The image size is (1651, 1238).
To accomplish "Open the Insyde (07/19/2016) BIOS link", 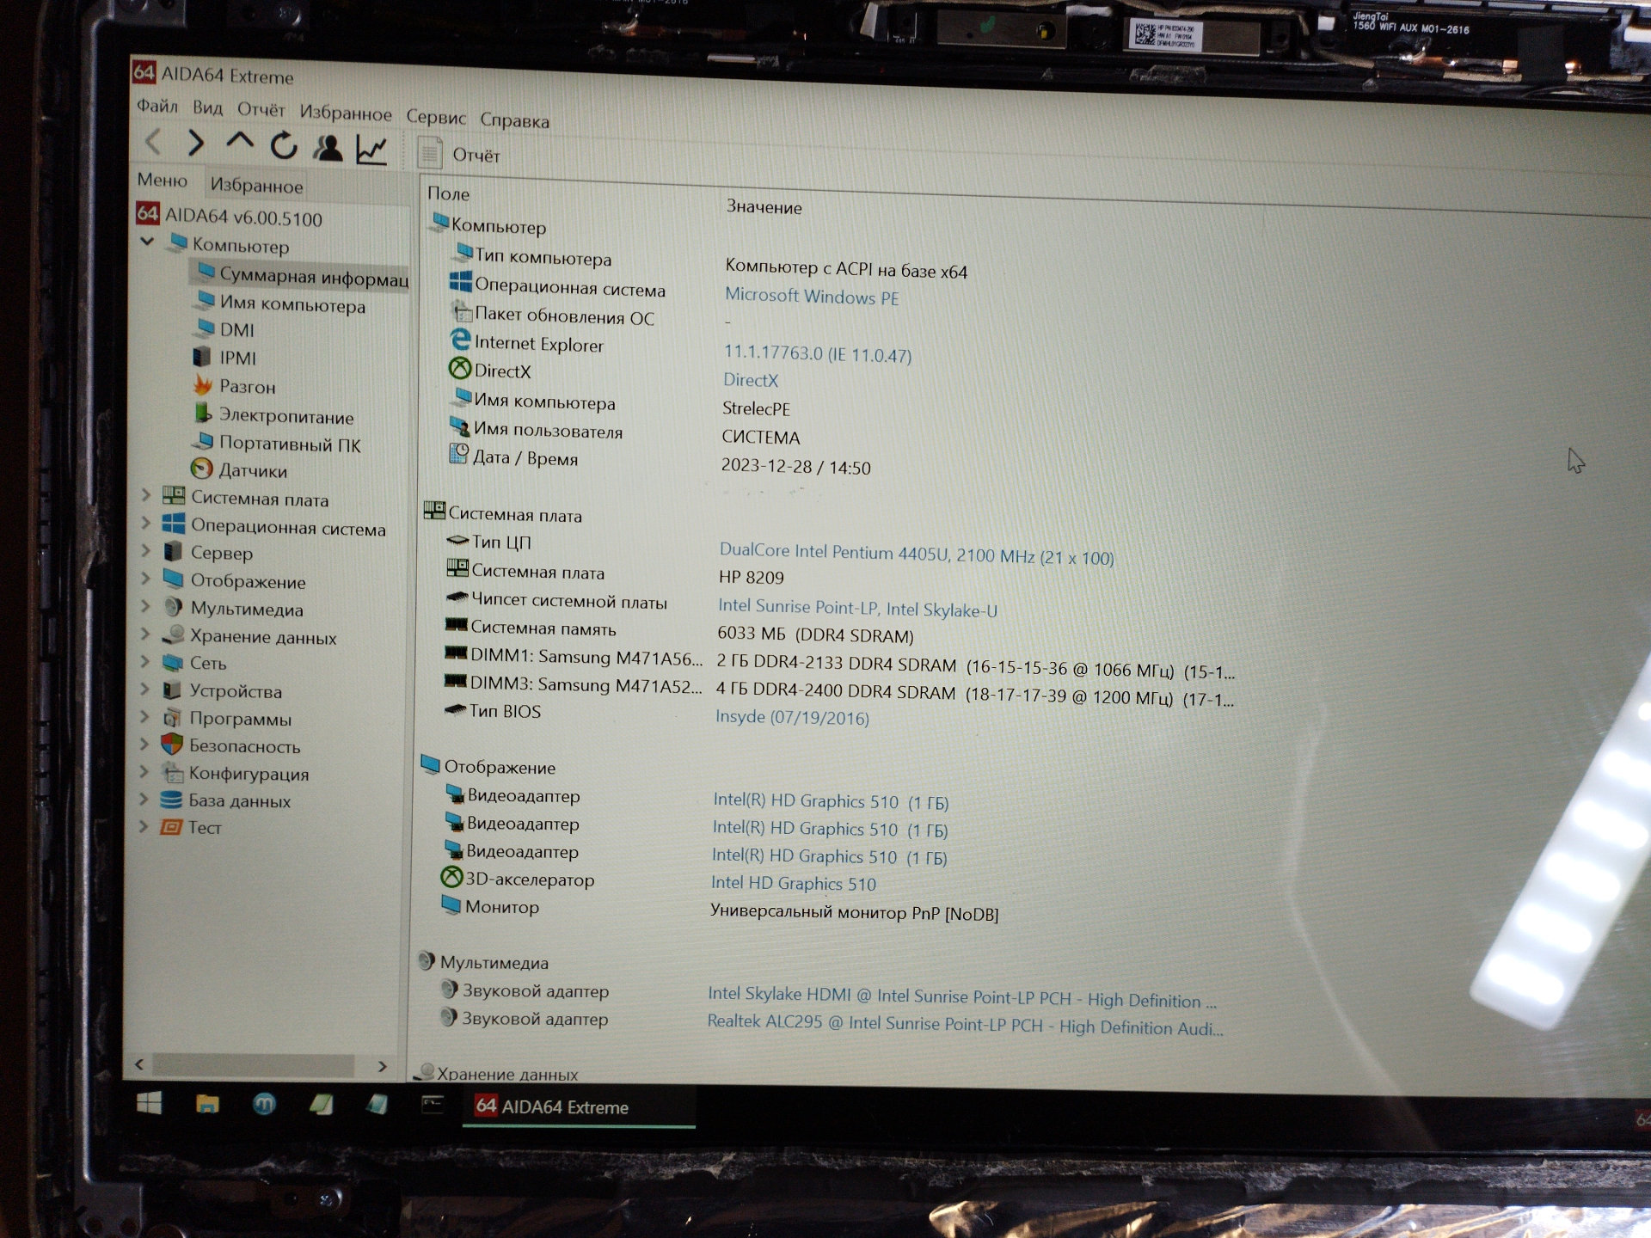I will coord(792,717).
